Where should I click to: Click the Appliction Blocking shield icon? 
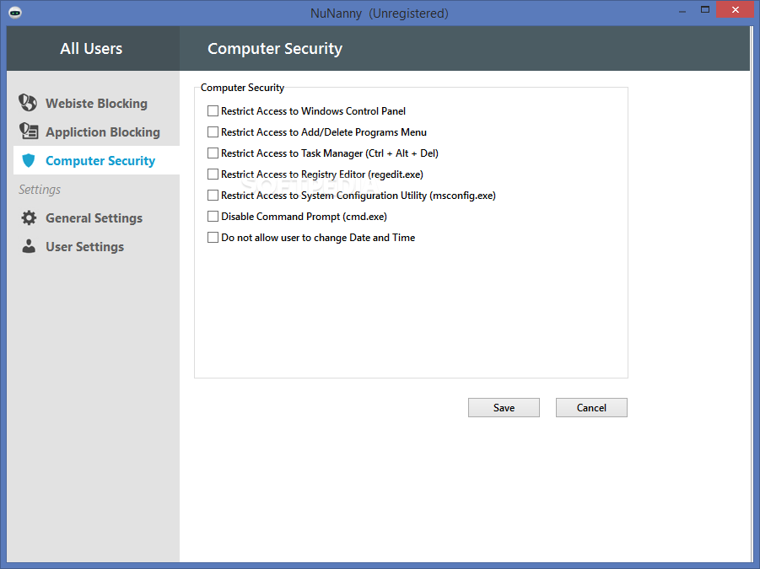(x=28, y=132)
